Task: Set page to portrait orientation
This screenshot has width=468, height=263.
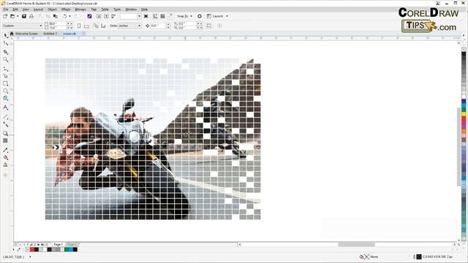Action: point(79,26)
